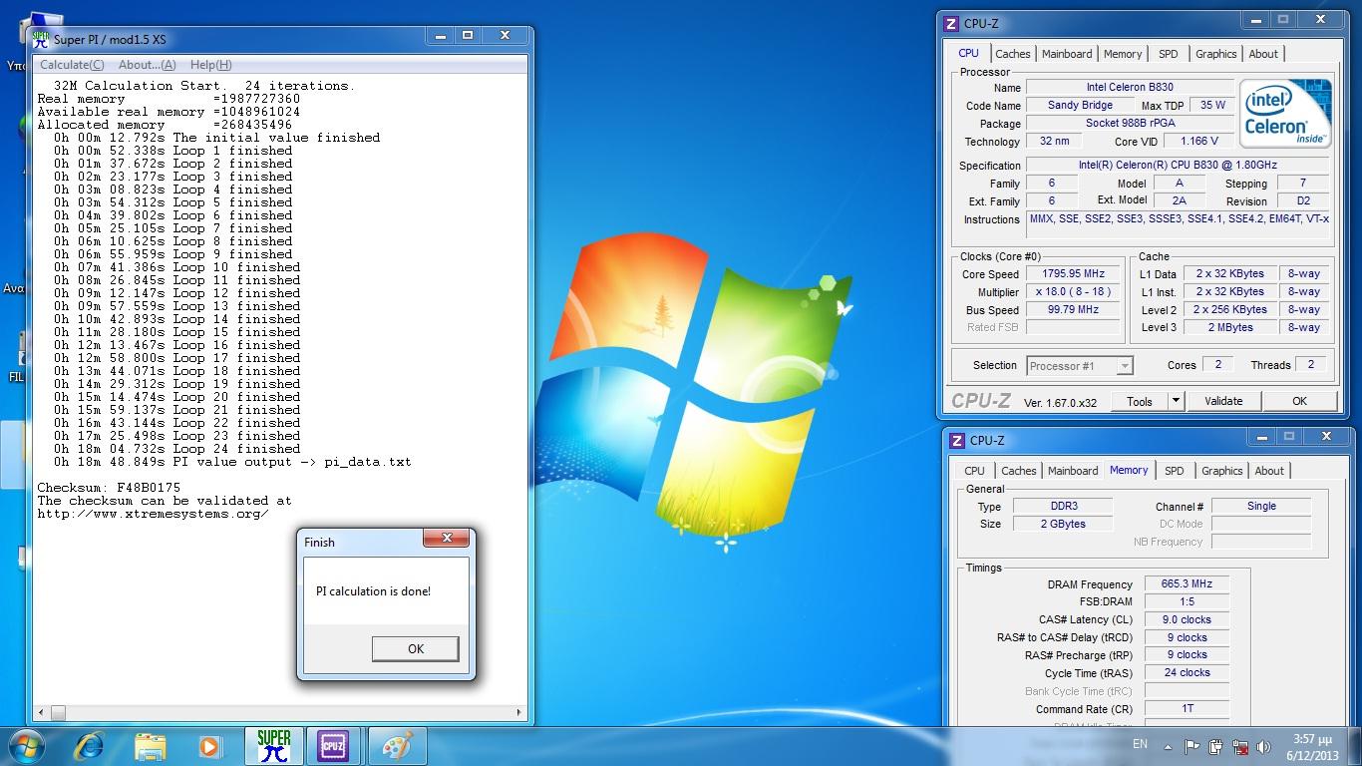Click the 'PI calculation is done!' message
The height and width of the screenshot is (766, 1362).
pyautogui.click(x=374, y=591)
